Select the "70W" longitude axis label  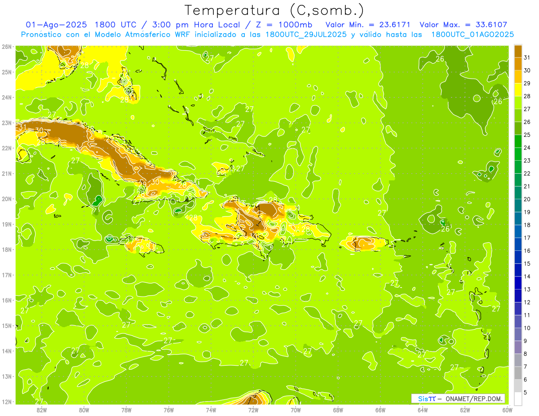296,410
